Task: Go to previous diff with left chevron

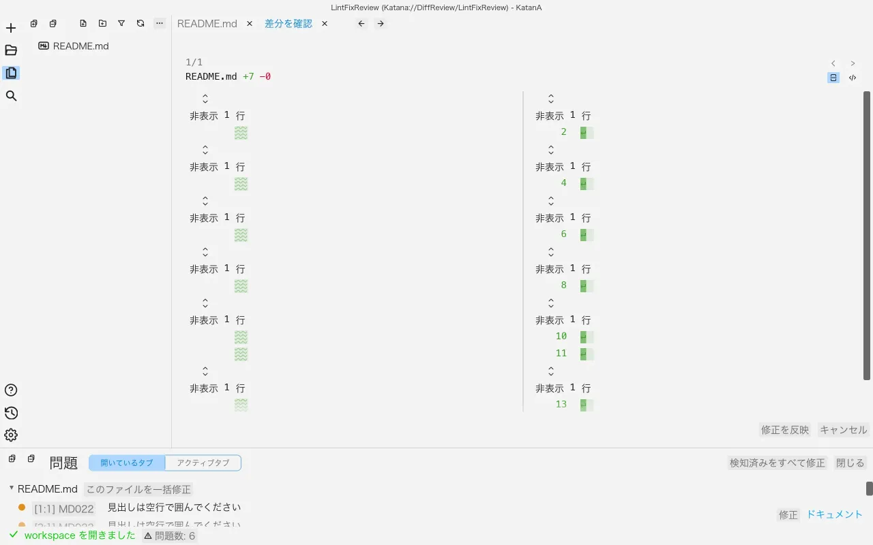Action: tap(833, 63)
